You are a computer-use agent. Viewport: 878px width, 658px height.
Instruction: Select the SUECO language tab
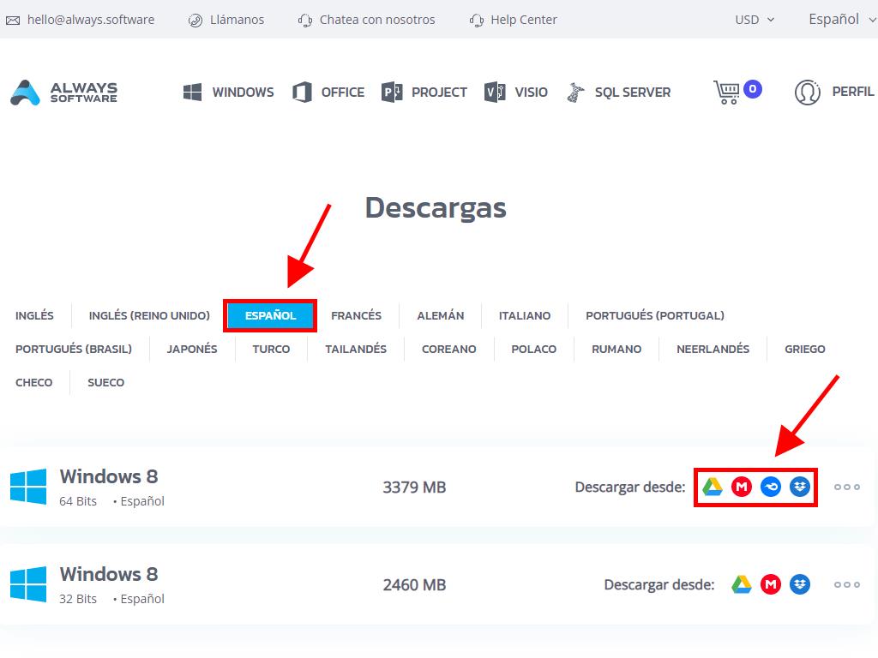coord(105,383)
